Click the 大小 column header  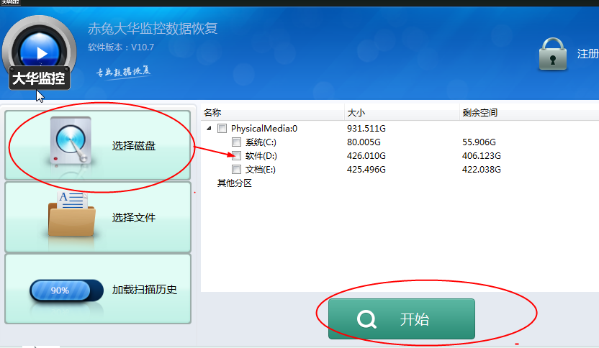pyautogui.click(x=402, y=113)
